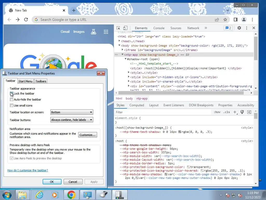Switch to the Start Menu tab
266x200 pixels.
click(25, 81)
